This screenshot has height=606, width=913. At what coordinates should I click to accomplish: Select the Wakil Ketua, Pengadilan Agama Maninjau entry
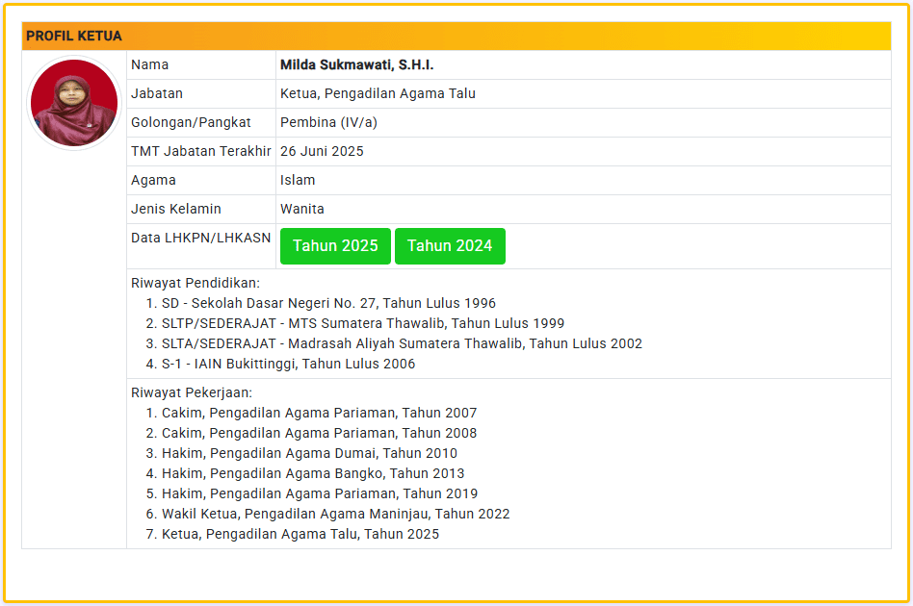(x=335, y=515)
